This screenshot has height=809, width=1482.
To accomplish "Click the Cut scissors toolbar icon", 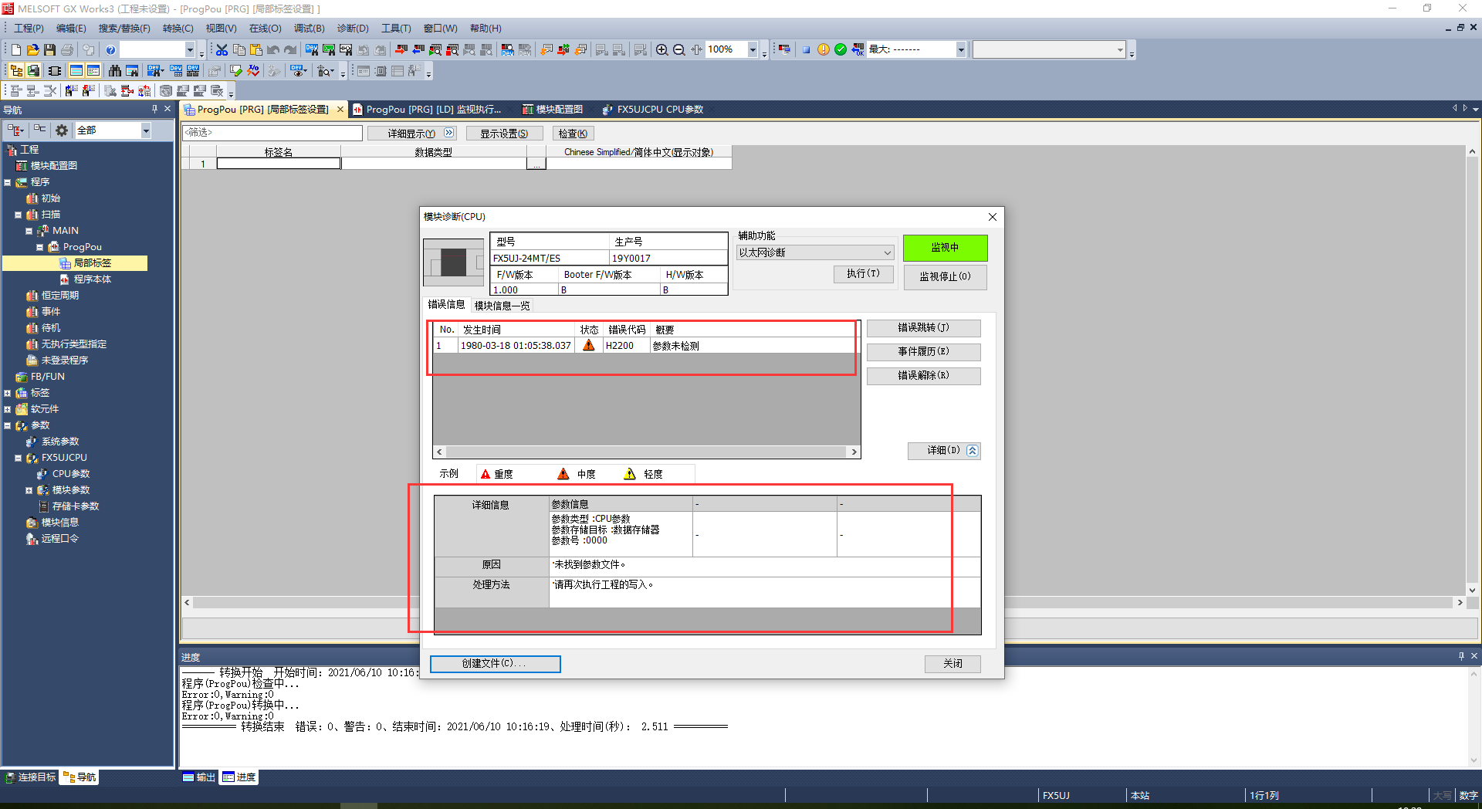I will coord(222,50).
